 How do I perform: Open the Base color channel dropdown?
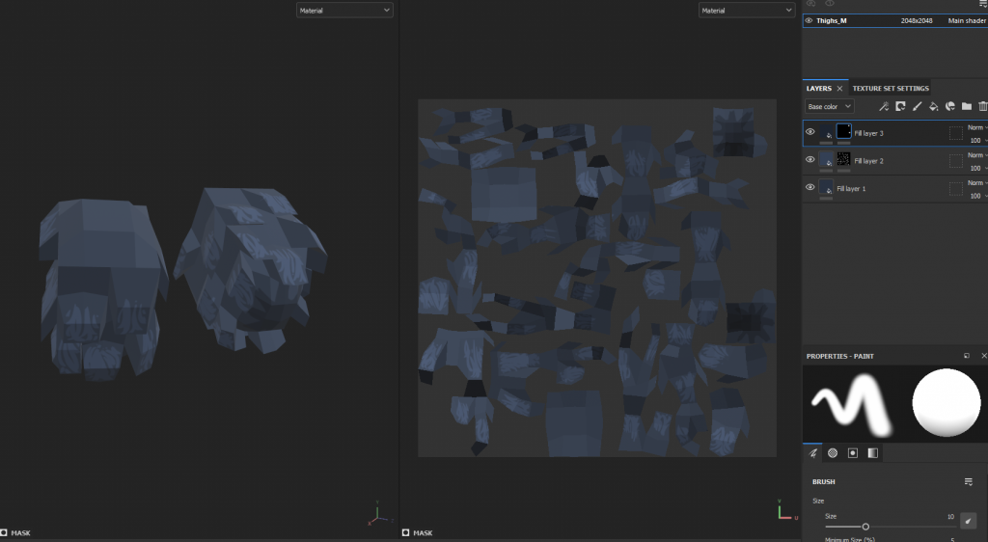point(829,106)
